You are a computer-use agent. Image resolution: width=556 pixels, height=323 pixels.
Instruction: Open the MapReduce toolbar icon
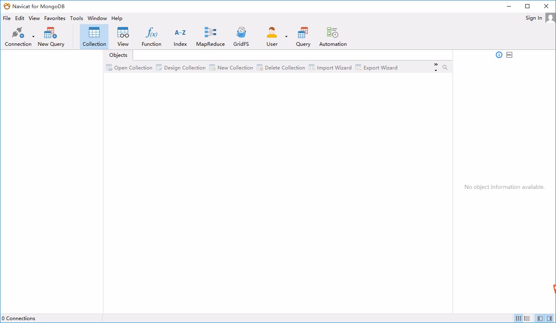[x=210, y=37]
